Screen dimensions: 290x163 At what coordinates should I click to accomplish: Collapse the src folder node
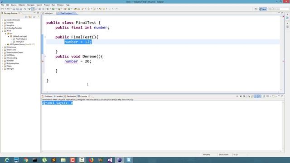coord(5,34)
